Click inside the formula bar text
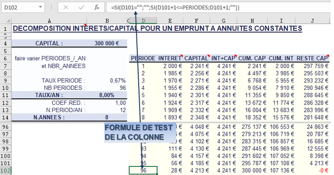The width and height of the screenshot is (334, 175). pos(175,8)
